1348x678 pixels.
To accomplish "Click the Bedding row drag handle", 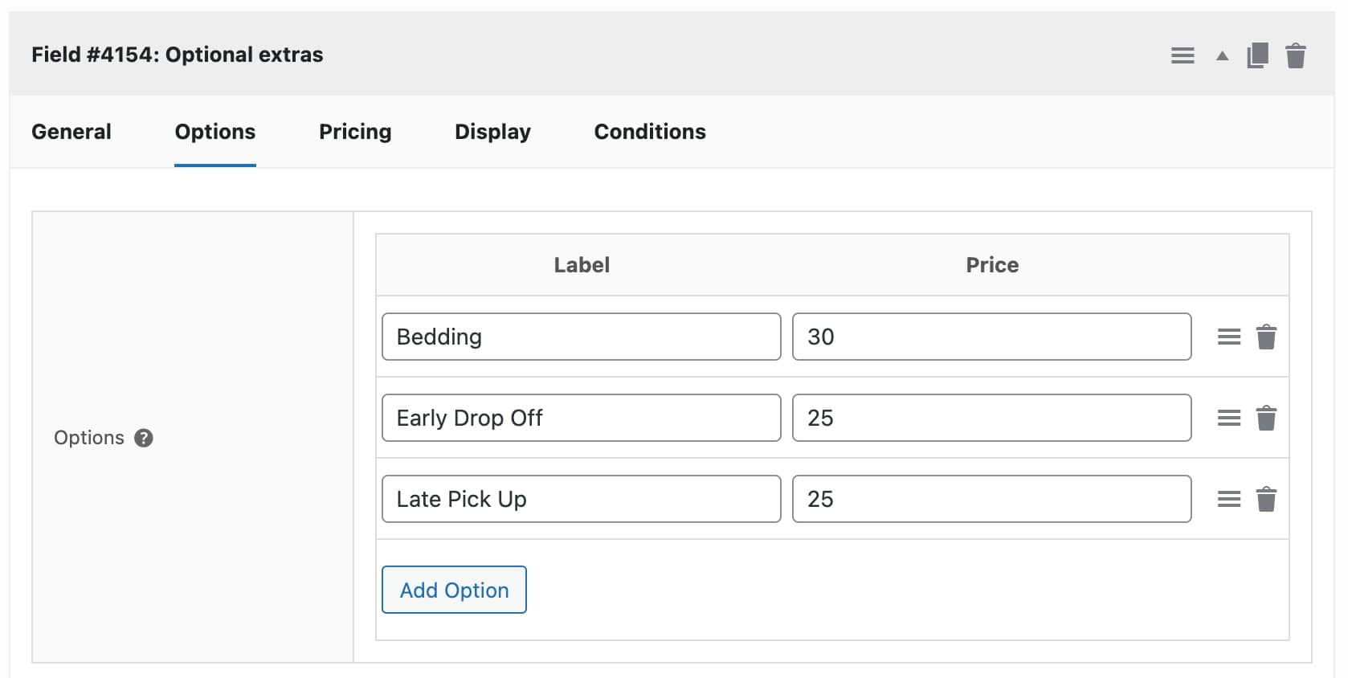I will [x=1228, y=337].
